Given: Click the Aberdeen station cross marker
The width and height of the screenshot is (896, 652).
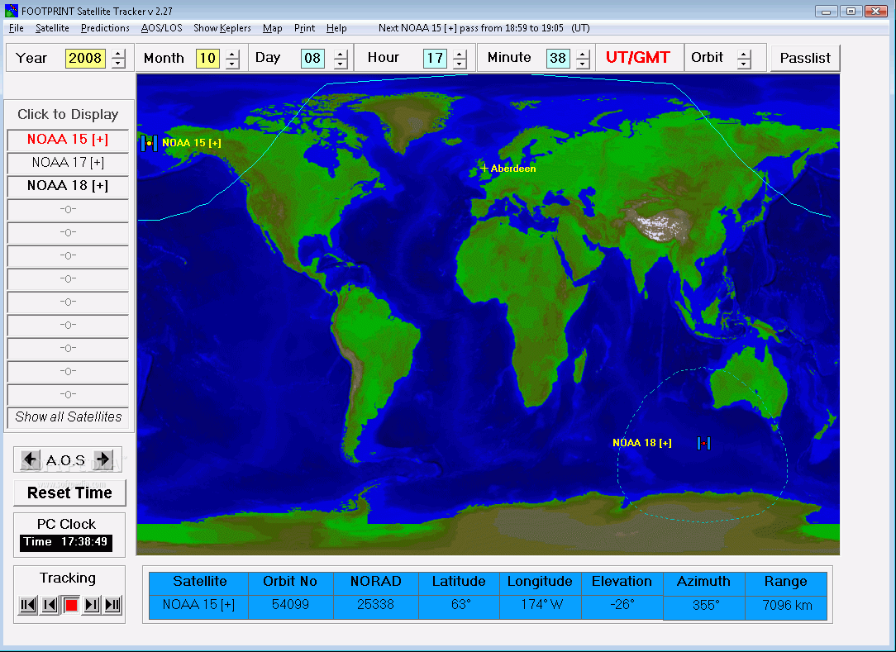Looking at the screenshot, I should tap(484, 168).
